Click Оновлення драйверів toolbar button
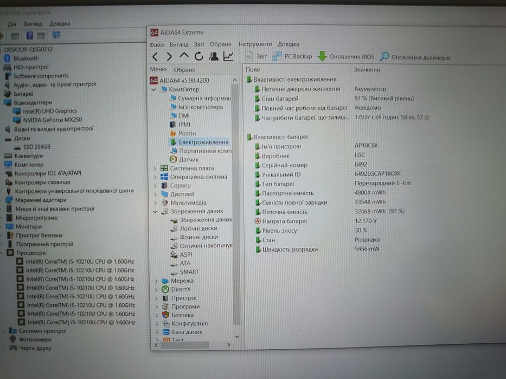Screen dimensions: 506x379 pyautogui.click(x=415, y=57)
